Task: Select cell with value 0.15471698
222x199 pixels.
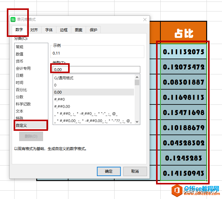Action: [x=184, y=113]
